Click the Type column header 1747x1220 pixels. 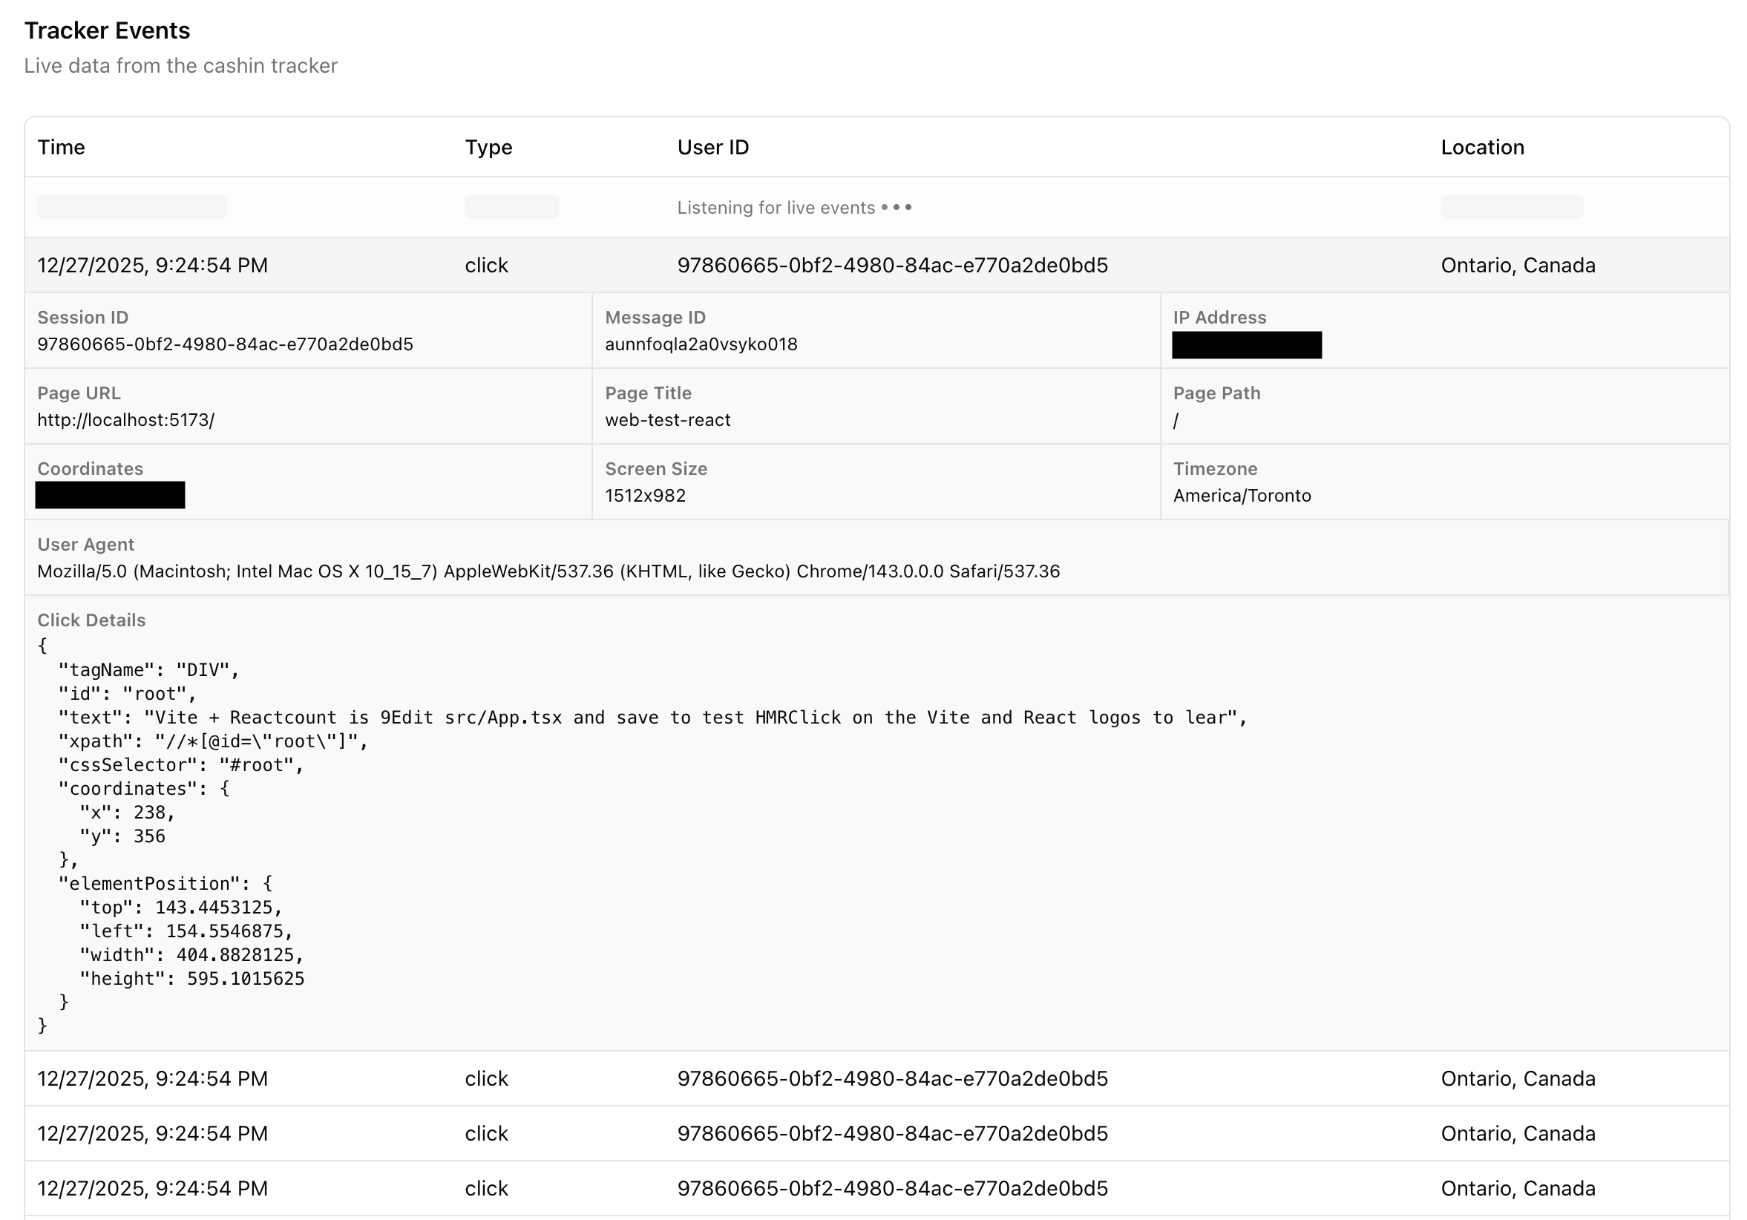pos(488,147)
